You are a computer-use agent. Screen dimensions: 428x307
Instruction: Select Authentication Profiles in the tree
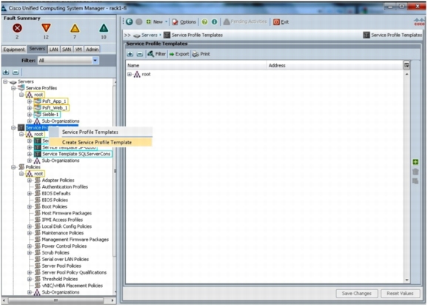(64, 186)
